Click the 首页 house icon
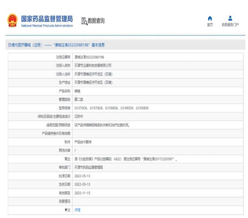 pos(210,18)
